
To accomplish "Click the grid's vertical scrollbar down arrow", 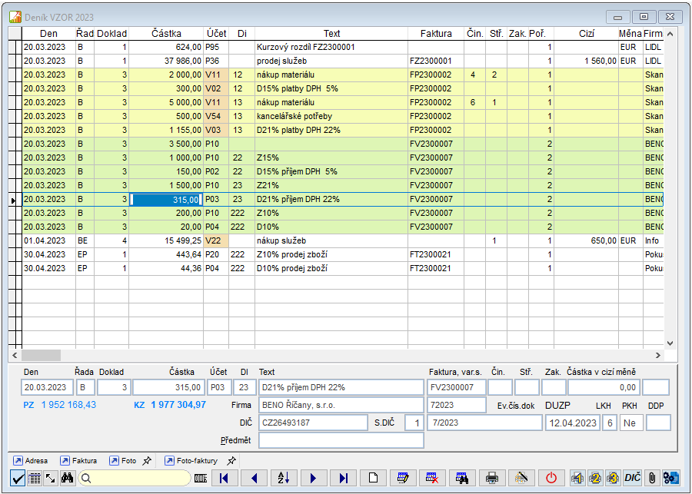I will pos(670,343).
